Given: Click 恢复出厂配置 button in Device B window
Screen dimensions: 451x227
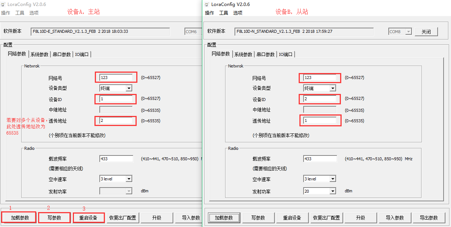Looking at the screenshot, I should (x=326, y=218).
